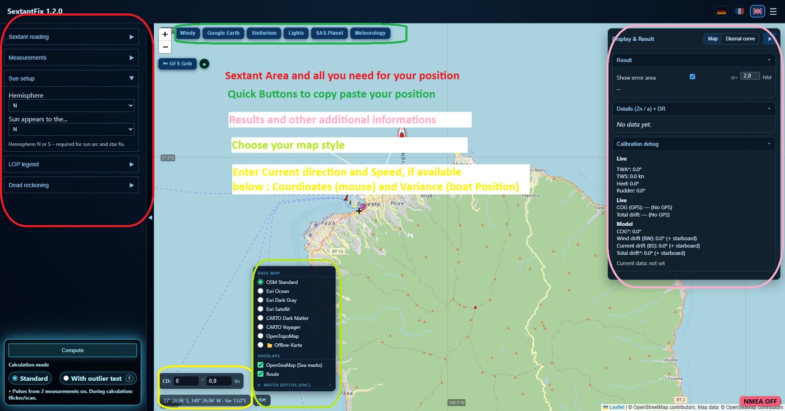The width and height of the screenshot is (785, 411).
Task: Collapse Details (Zn / a) + DR section
Action: 694,109
